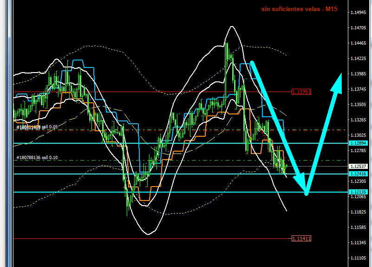Click the cyan 1.12894 price tag
The height and width of the screenshot is (267, 372).
pos(359,143)
